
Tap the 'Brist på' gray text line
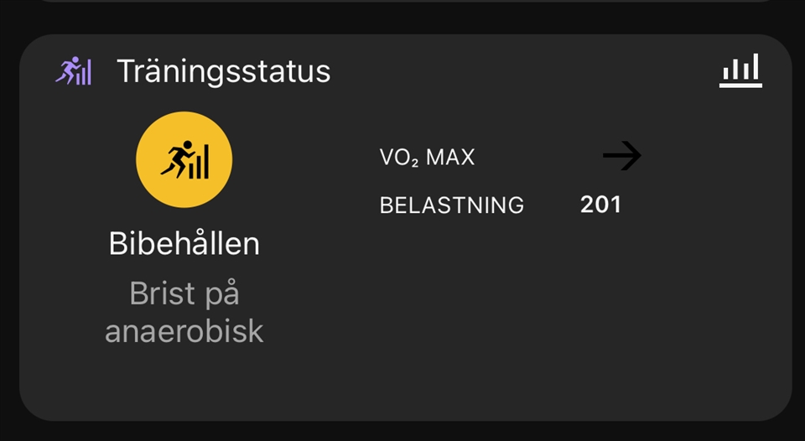tap(184, 294)
